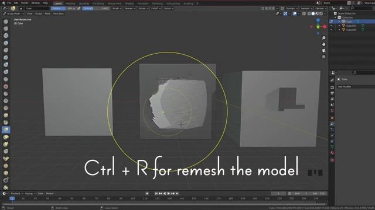The height and width of the screenshot is (210, 375).
Task: Switch to wireframe viewport shading
Action: click(x=309, y=14)
